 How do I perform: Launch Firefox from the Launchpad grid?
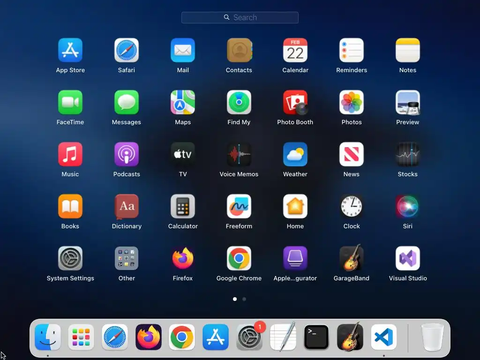click(183, 258)
